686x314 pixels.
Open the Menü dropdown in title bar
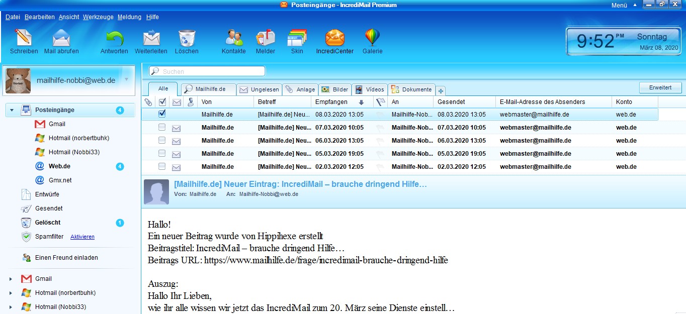[624, 5]
